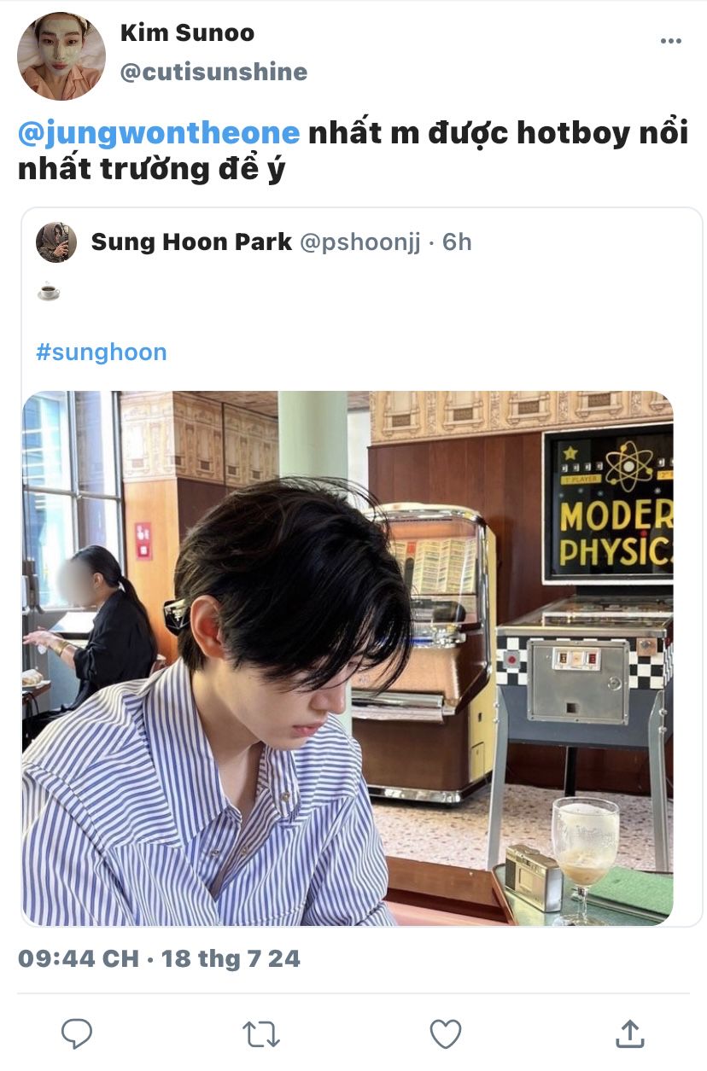The height and width of the screenshot is (1071, 707).
Task: Tap the 18 thg 7 24 date text
Action: [x=231, y=958]
